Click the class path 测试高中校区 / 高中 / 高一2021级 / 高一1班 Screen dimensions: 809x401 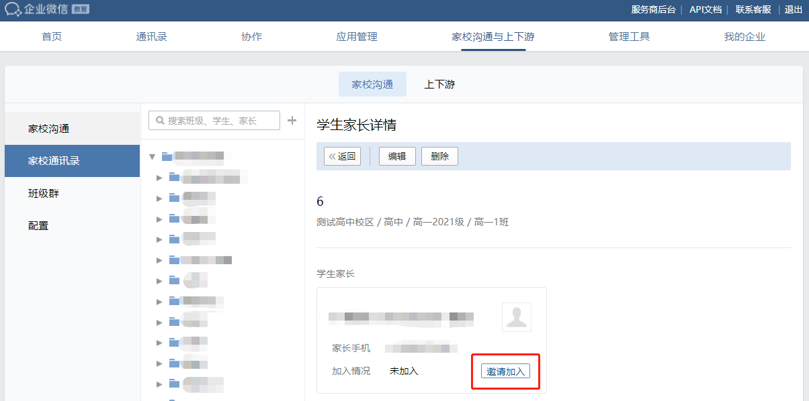click(413, 222)
